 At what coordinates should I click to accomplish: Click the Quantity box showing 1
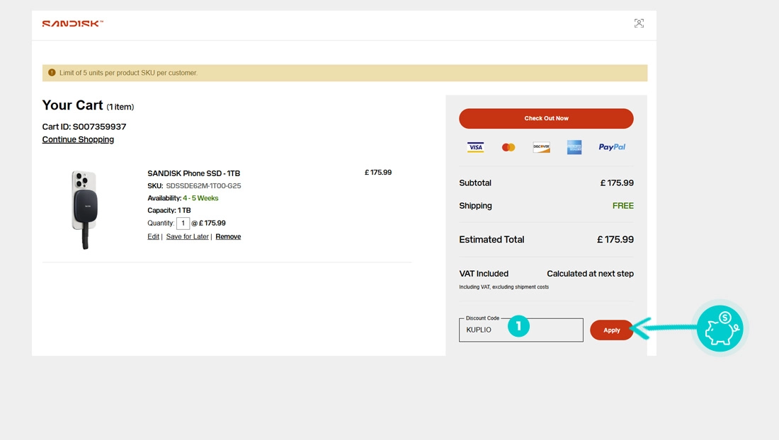point(183,224)
